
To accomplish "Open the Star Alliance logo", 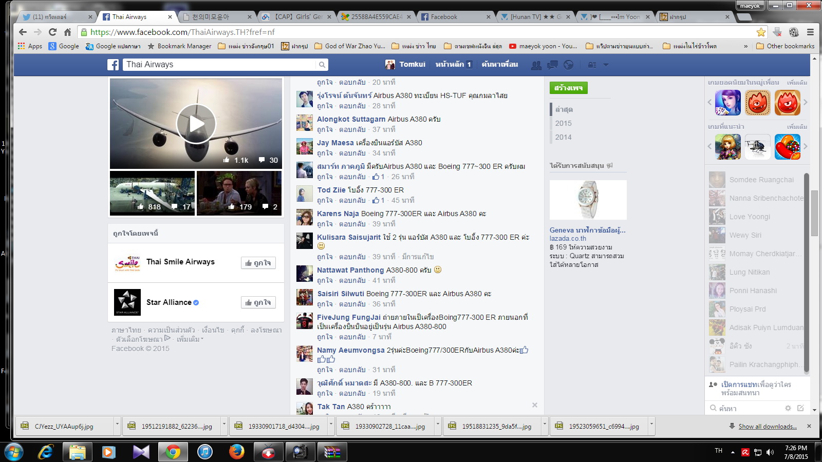I will pyautogui.click(x=127, y=302).
